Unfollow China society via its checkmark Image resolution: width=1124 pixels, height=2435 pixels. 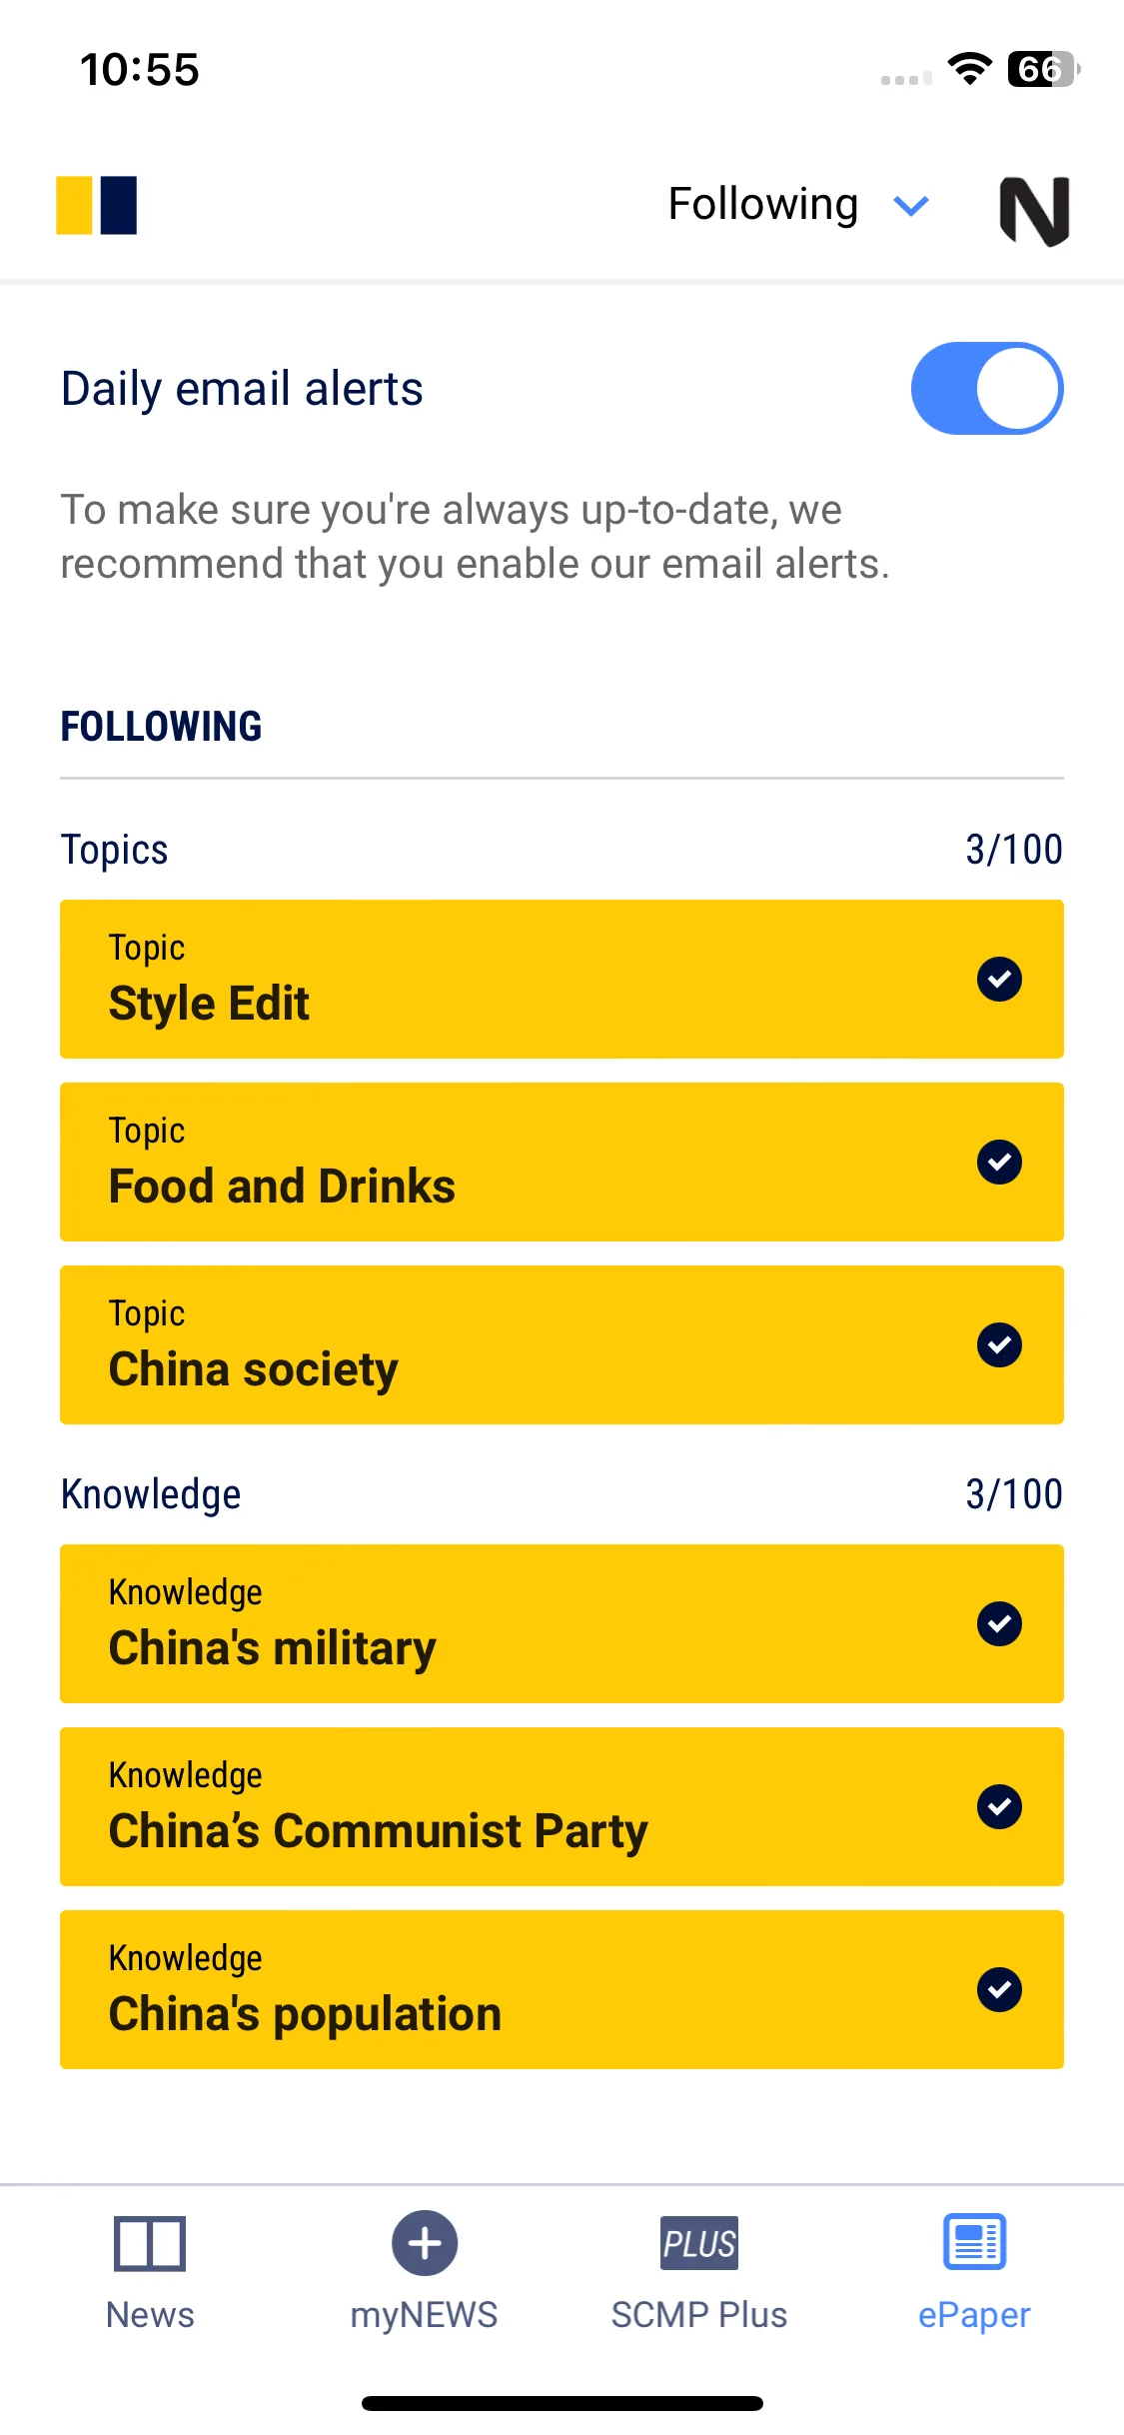999,1345
